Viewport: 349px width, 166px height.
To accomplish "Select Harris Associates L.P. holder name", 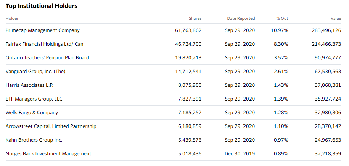I will [x=29, y=85].
